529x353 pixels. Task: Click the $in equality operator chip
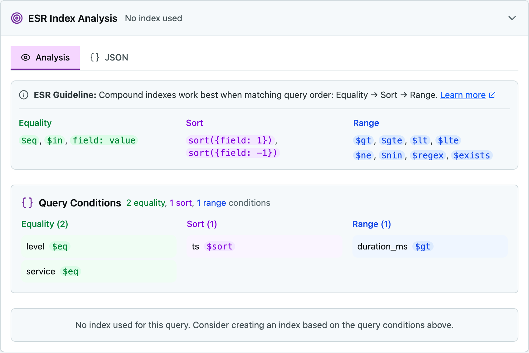(x=55, y=140)
